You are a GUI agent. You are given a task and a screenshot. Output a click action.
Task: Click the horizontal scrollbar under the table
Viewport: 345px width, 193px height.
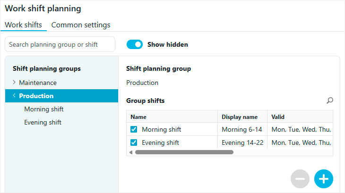184,152
